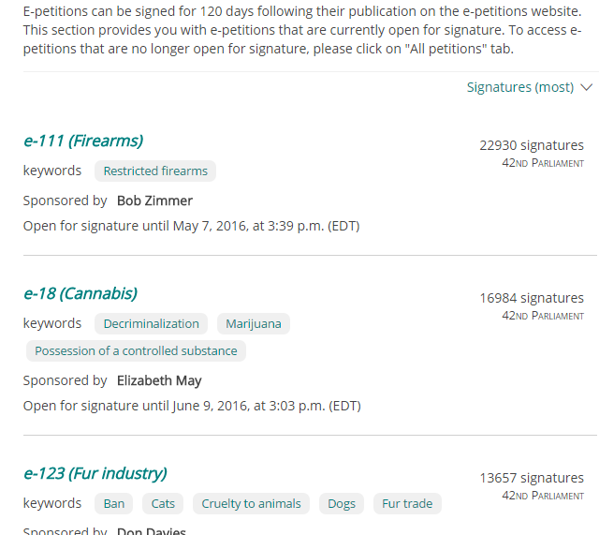Click the 22930 signatures count
599x535 pixels.
coord(532,145)
